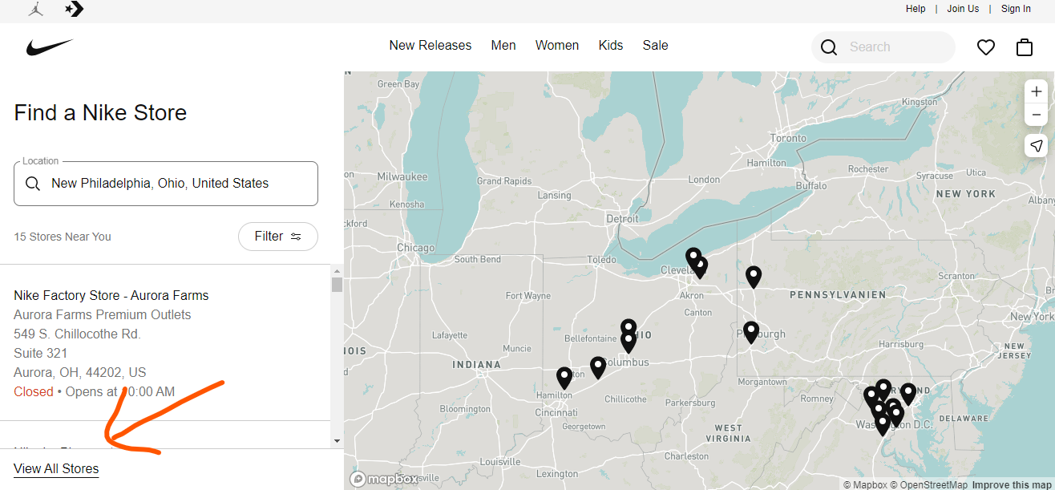Open the shopping bag icon
The height and width of the screenshot is (490, 1055).
[x=1025, y=47]
